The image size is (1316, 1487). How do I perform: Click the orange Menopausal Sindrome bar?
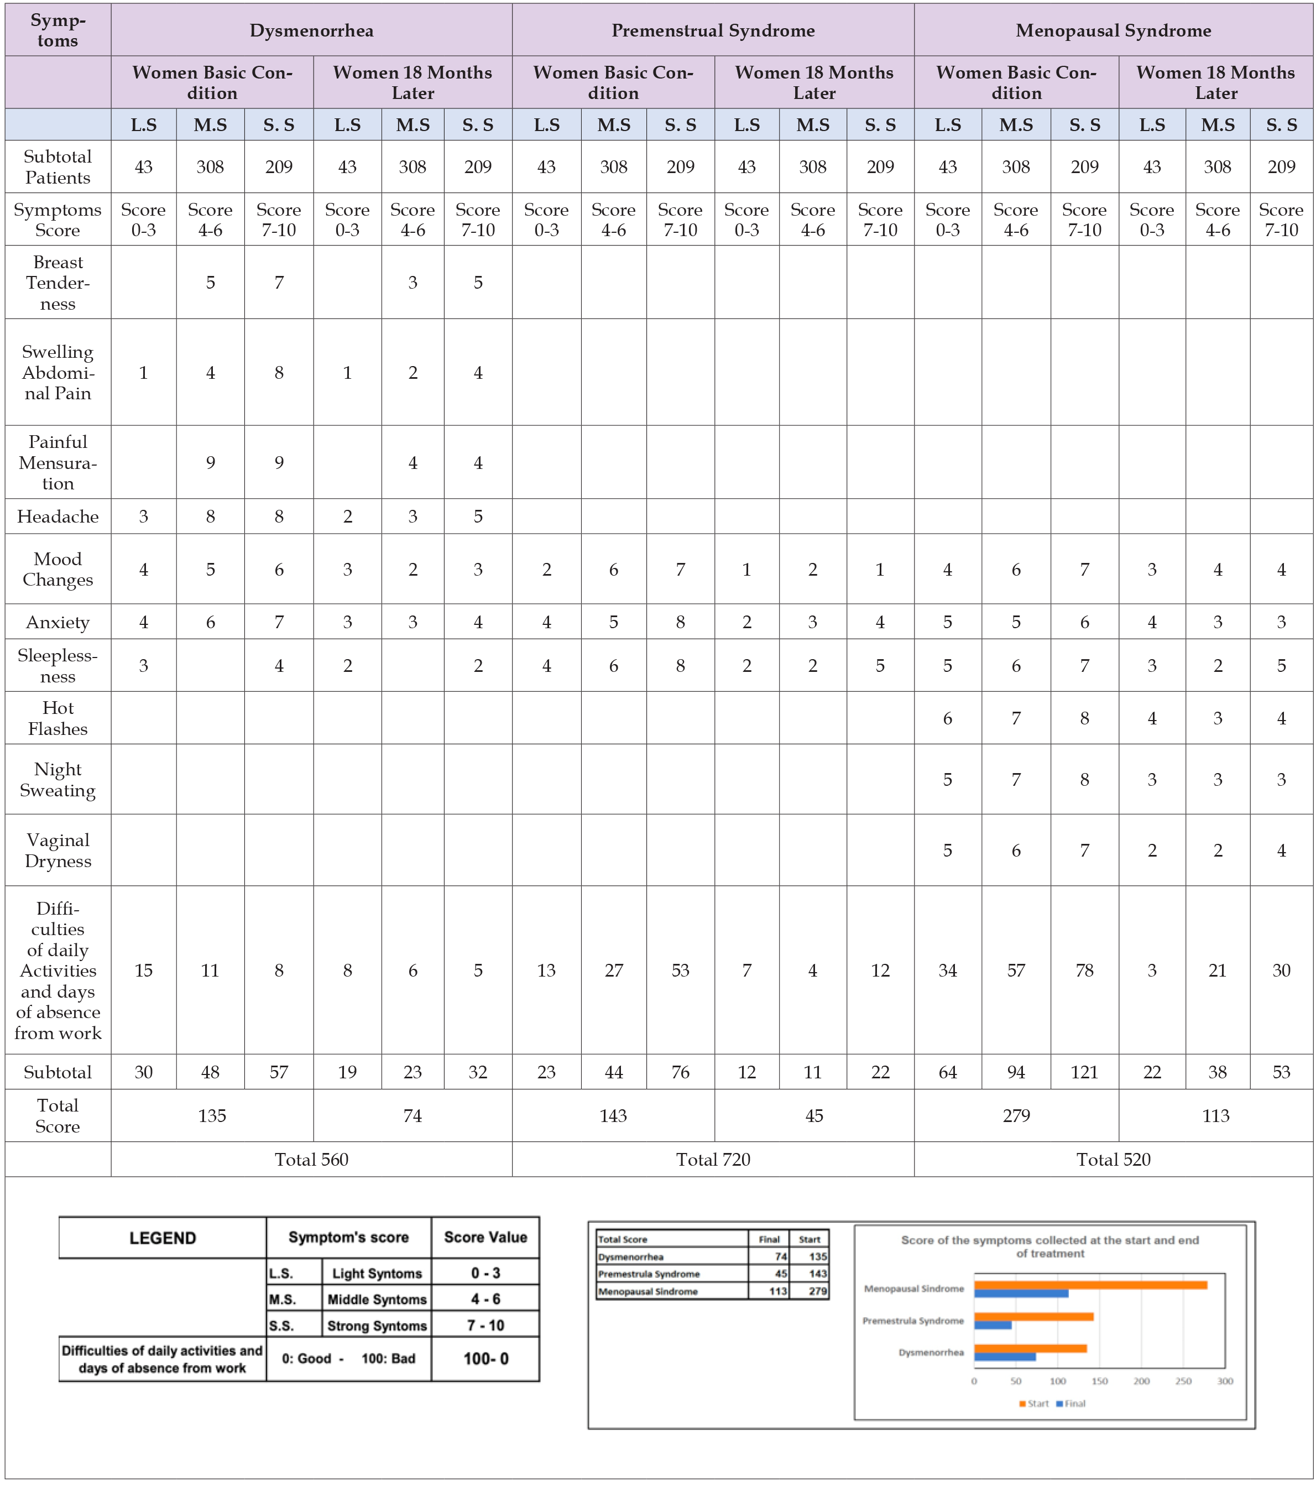pos(1090,1286)
